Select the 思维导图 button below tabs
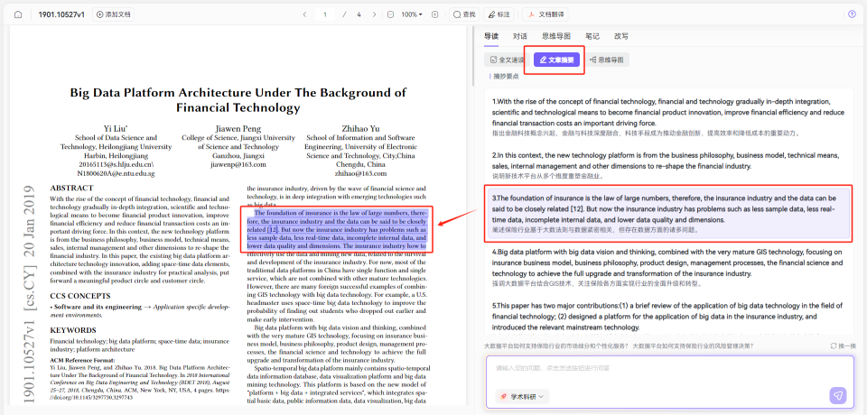The image size is (867, 415). [x=607, y=60]
